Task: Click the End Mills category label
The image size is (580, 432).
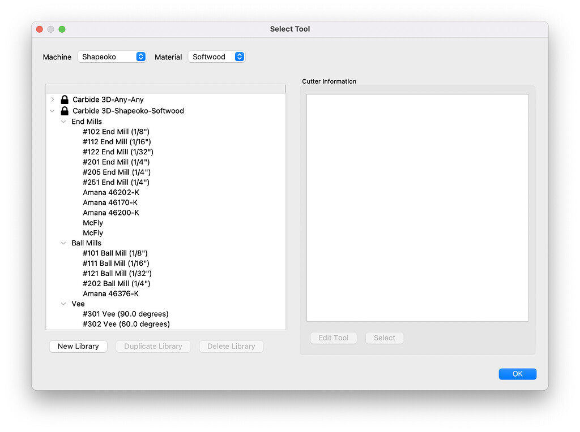Action: [x=87, y=122]
